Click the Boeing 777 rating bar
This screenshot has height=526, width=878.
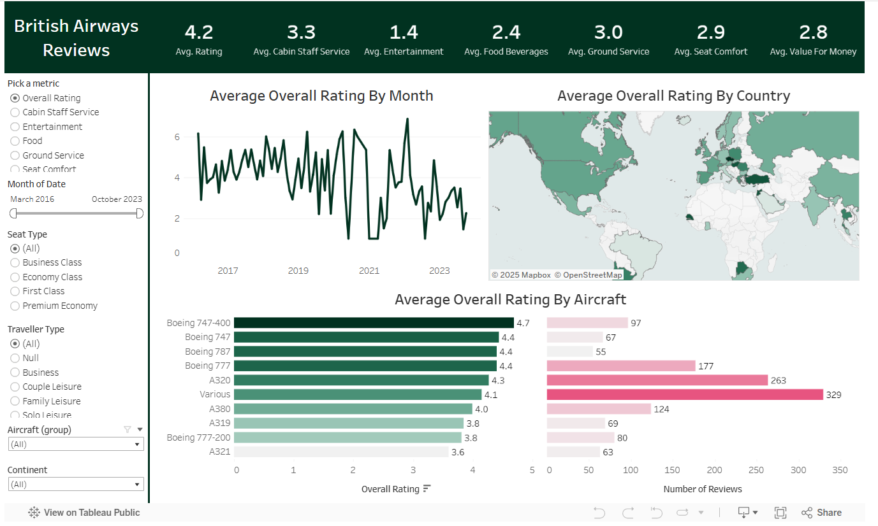[365, 366]
